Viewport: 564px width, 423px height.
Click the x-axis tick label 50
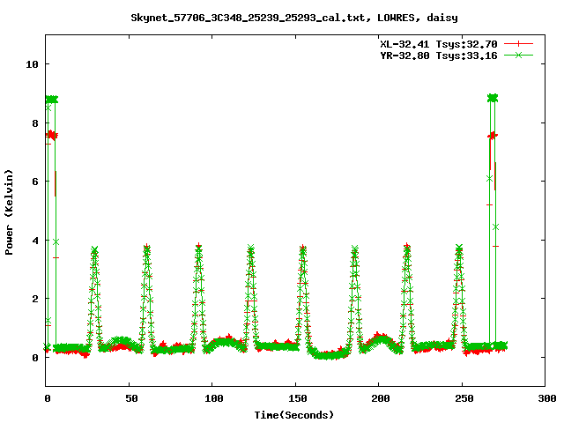(129, 399)
